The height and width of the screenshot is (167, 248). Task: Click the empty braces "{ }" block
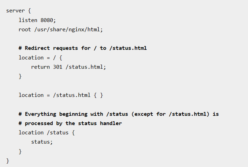click(98, 95)
